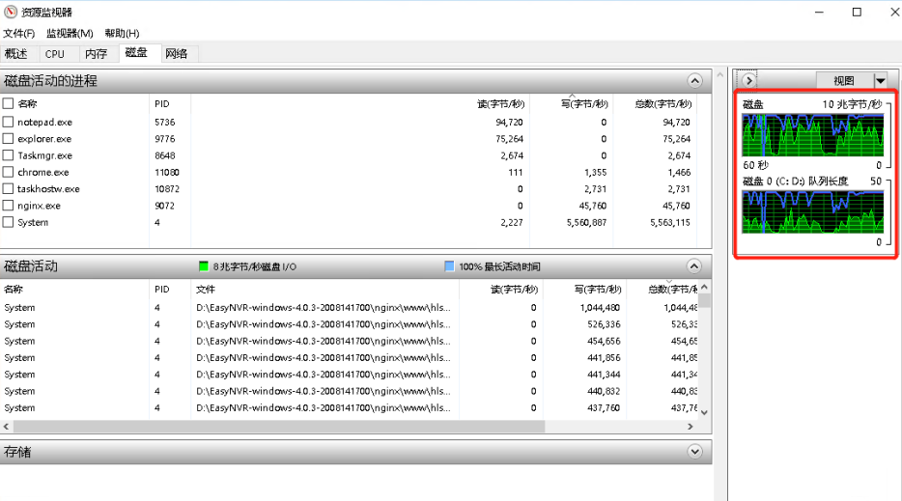Check the notepad.exe process checkbox
This screenshot has height=501, width=902.
tap(8, 122)
